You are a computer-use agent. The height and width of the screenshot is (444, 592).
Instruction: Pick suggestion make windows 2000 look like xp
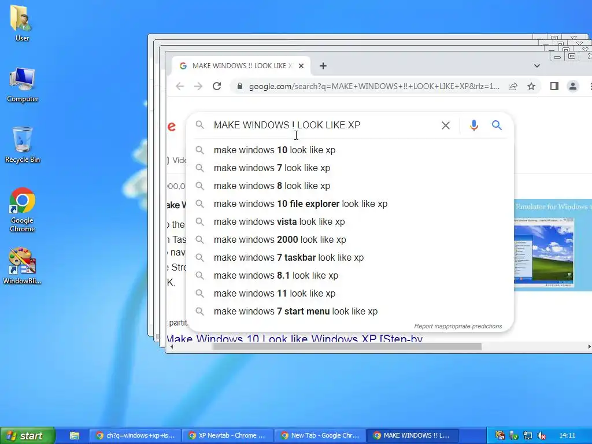pos(350,240)
